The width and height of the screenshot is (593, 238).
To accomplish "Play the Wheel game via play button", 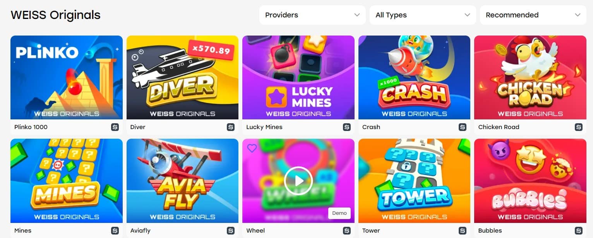I will pos(298,181).
